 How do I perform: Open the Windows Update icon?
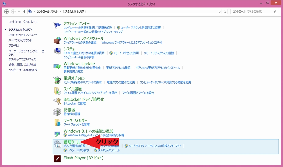pos(58,66)
